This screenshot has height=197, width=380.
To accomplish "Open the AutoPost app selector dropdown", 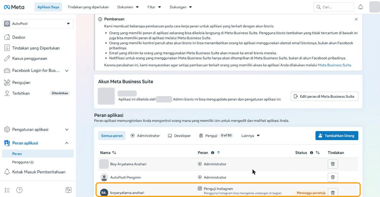I will [38, 24].
